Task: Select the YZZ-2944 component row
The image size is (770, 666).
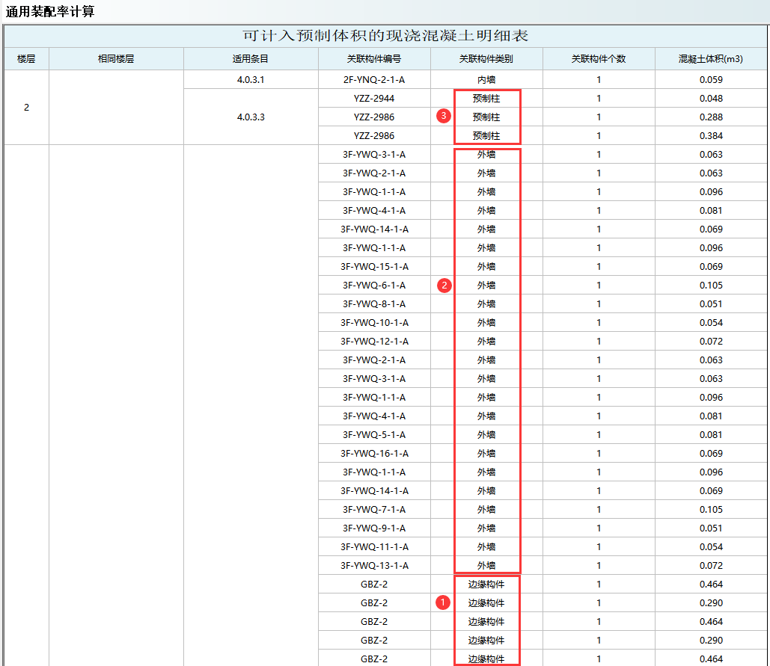Action: [374, 98]
